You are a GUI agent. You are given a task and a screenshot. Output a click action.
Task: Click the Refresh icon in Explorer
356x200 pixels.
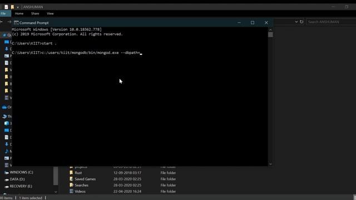[x=301, y=22]
